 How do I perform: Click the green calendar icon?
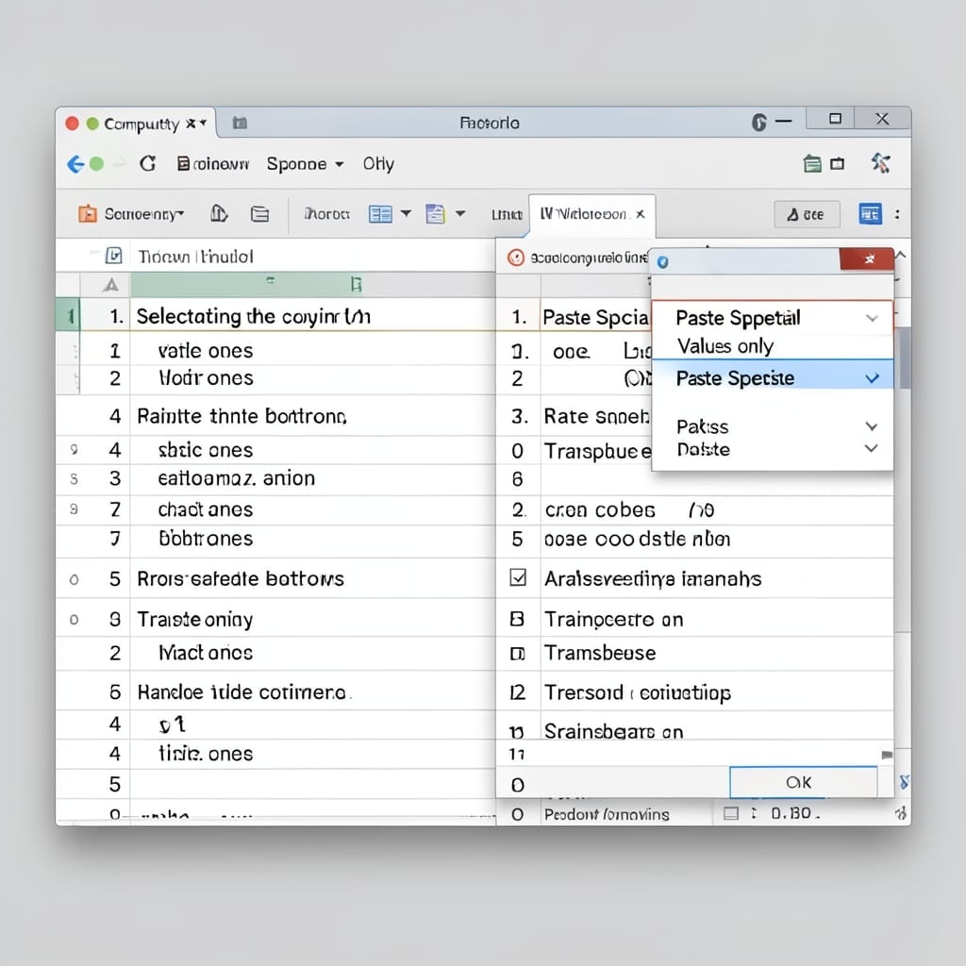[812, 164]
